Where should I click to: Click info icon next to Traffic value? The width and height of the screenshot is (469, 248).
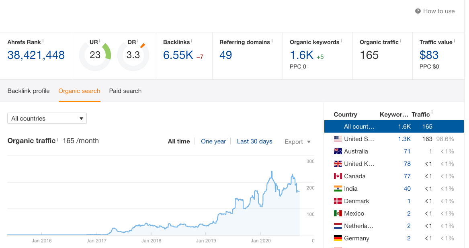(x=455, y=41)
